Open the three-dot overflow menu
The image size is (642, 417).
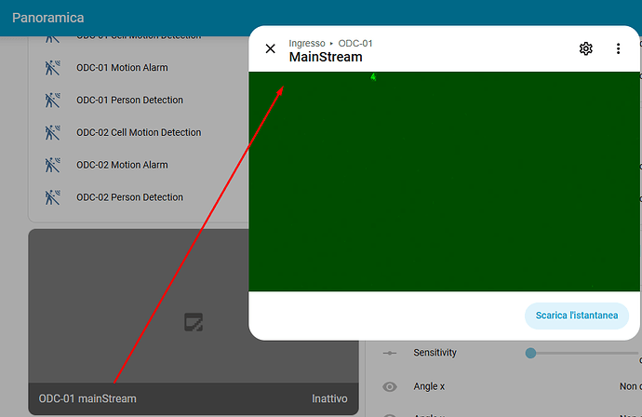point(618,48)
